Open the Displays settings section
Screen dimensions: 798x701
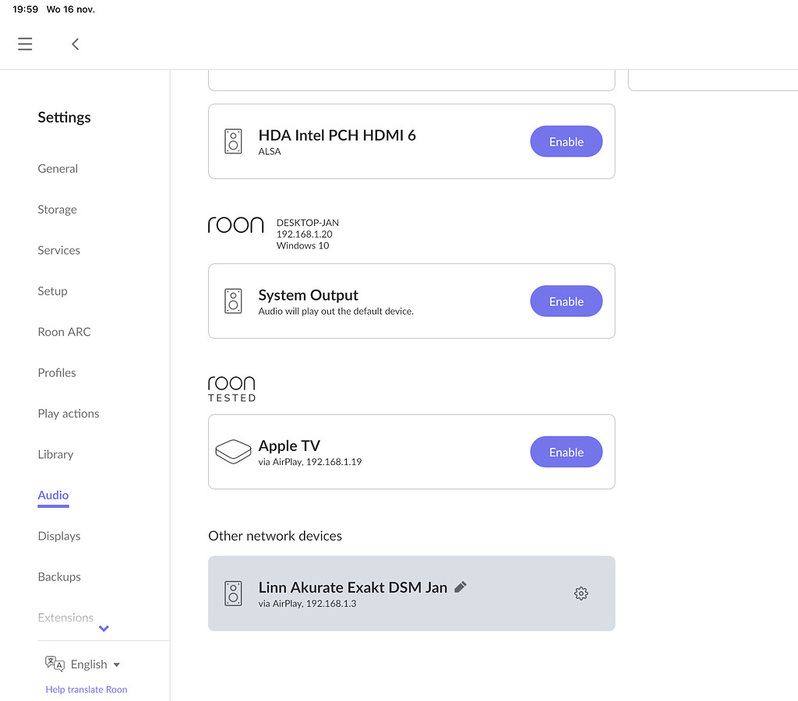pos(58,536)
